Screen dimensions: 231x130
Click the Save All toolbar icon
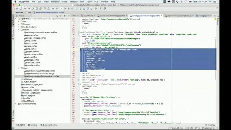(17, 9)
